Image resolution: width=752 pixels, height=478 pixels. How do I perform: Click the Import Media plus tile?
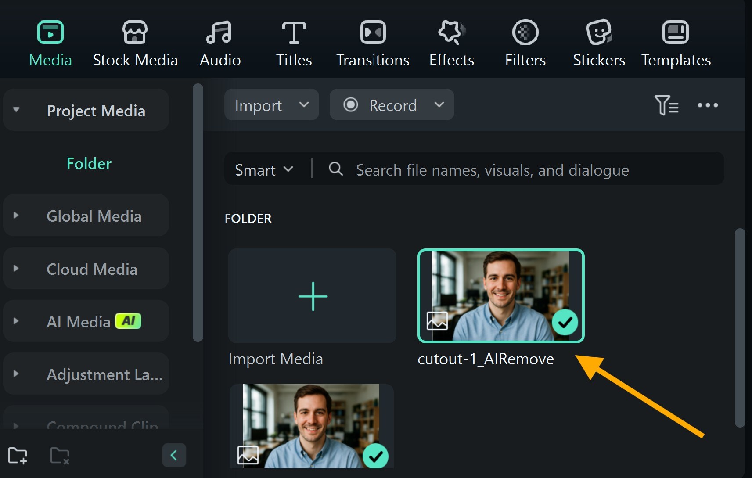click(x=312, y=296)
